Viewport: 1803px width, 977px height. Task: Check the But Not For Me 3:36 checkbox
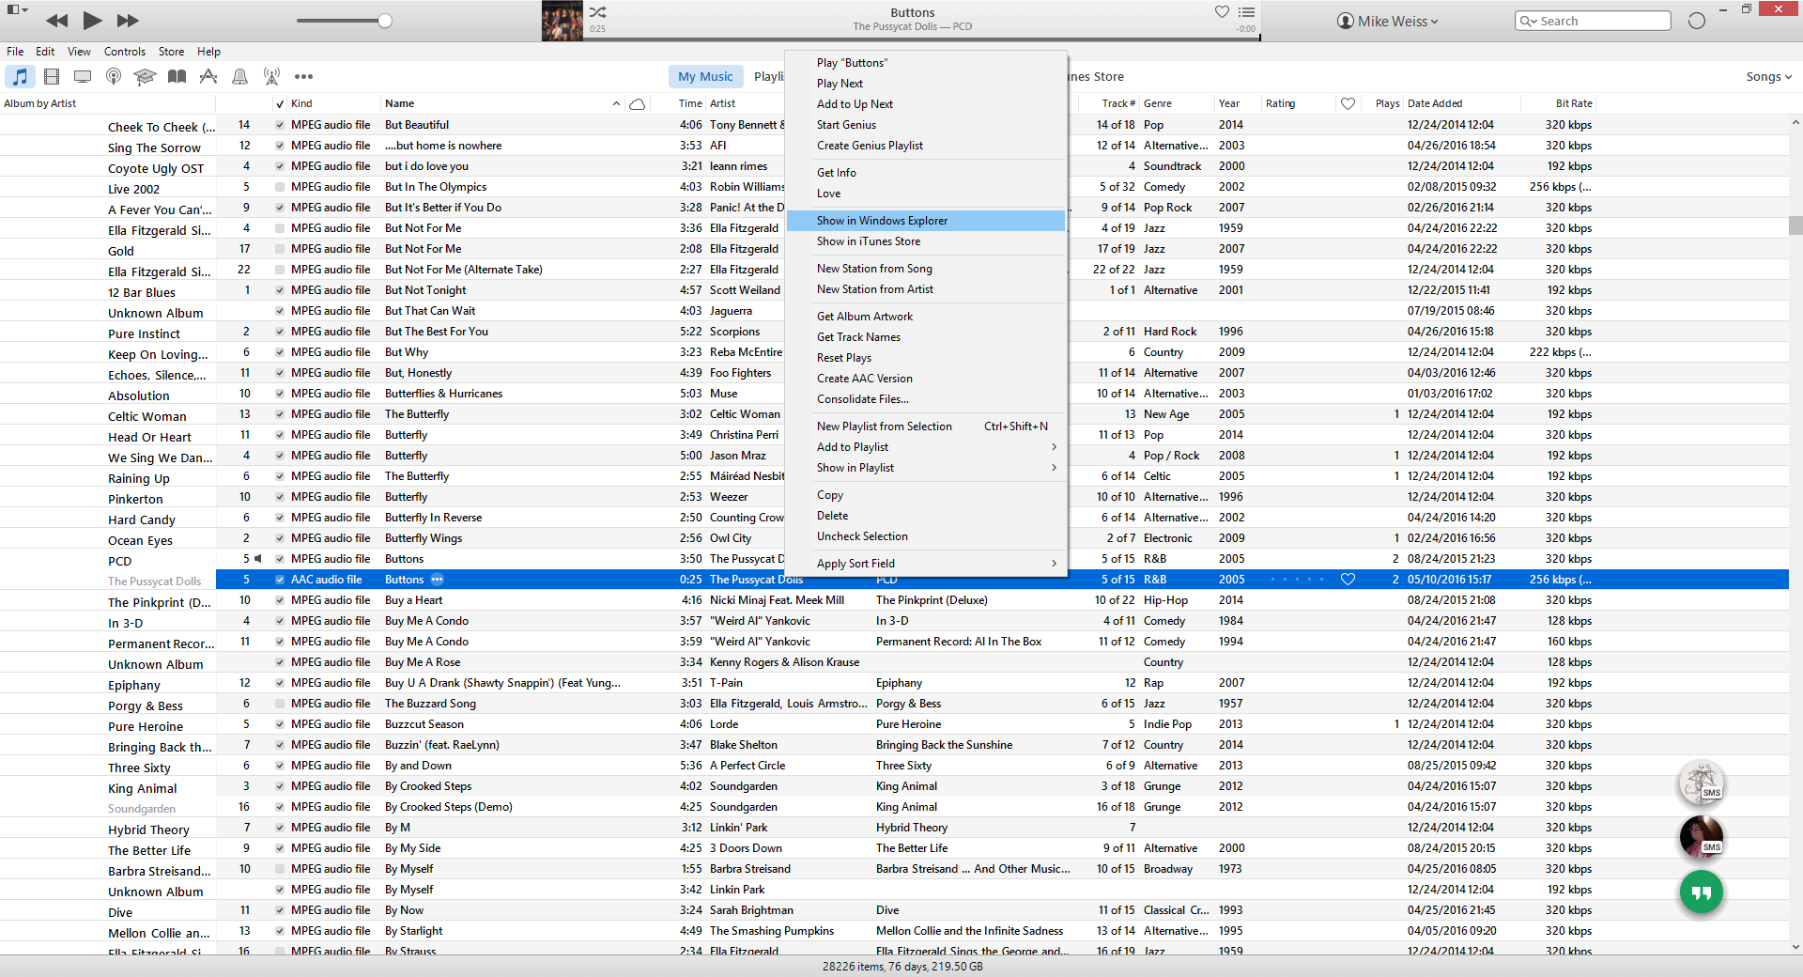point(279,228)
